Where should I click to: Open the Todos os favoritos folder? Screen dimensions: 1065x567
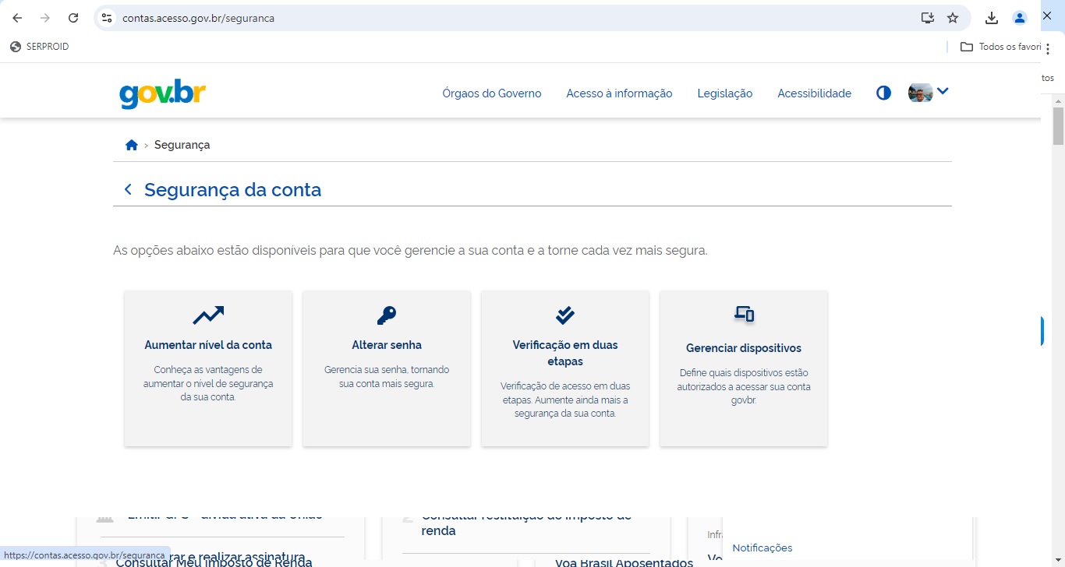point(1001,47)
